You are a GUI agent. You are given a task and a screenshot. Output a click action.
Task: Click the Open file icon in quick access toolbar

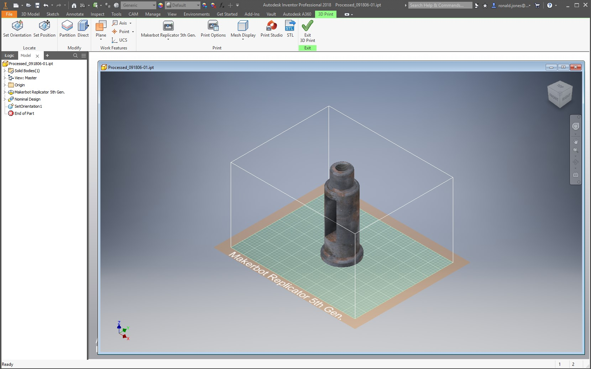point(28,5)
